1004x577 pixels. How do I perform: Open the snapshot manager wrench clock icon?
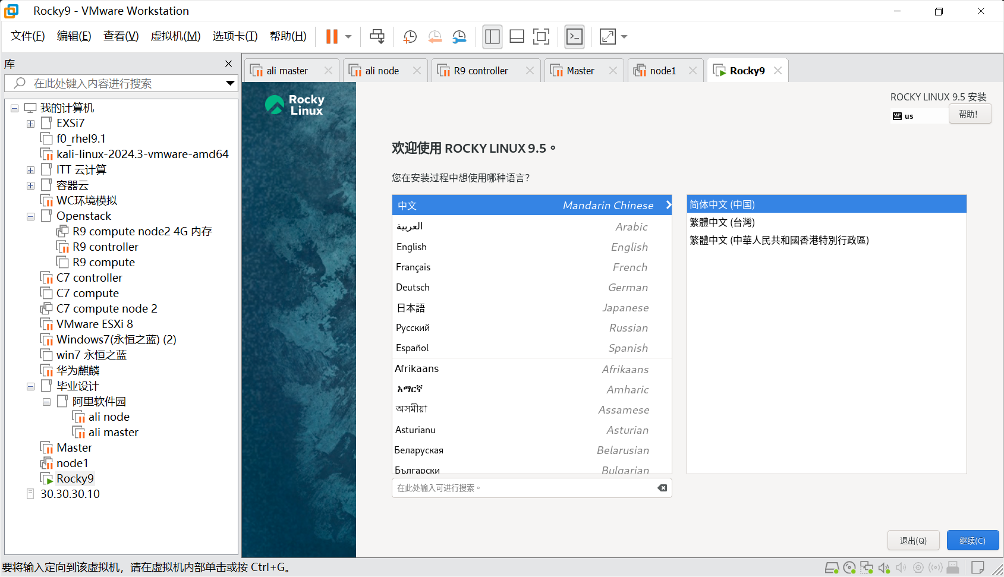click(459, 37)
